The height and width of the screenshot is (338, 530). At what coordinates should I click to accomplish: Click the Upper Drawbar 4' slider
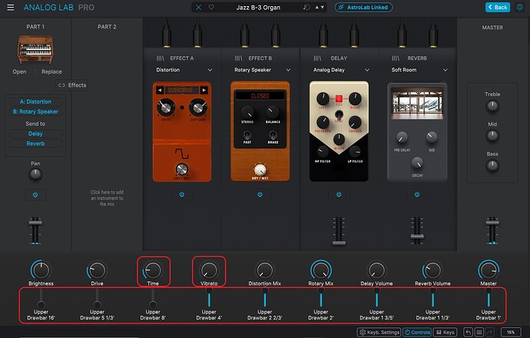(209, 298)
